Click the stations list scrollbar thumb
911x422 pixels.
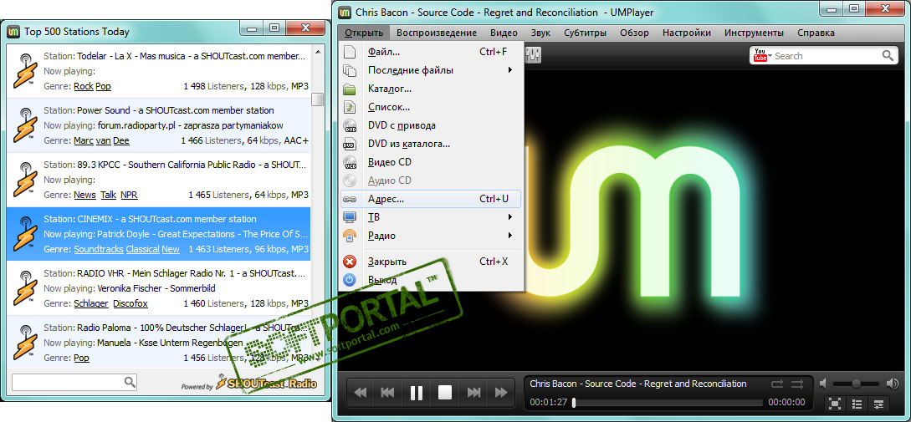(x=317, y=99)
